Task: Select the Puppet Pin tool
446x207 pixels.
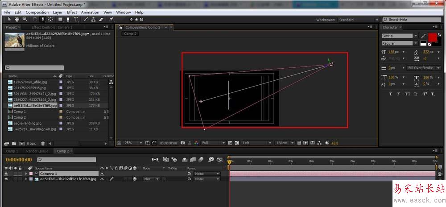Action: point(111,19)
